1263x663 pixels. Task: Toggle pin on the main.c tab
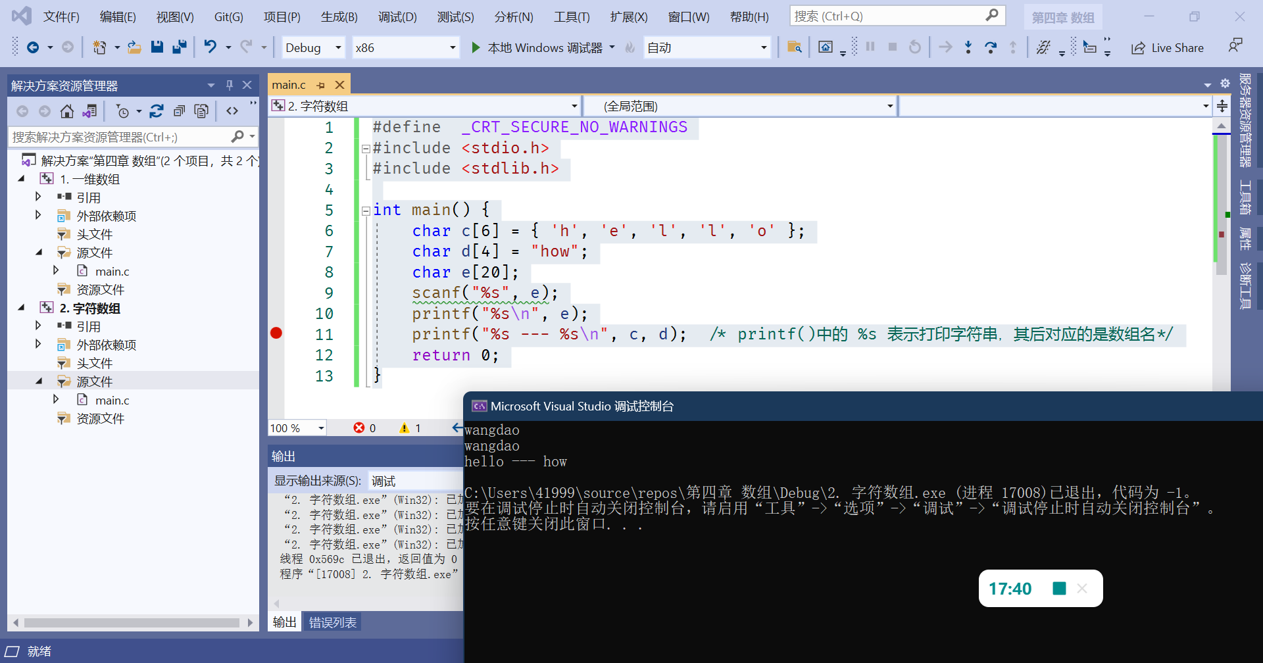click(x=320, y=85)
